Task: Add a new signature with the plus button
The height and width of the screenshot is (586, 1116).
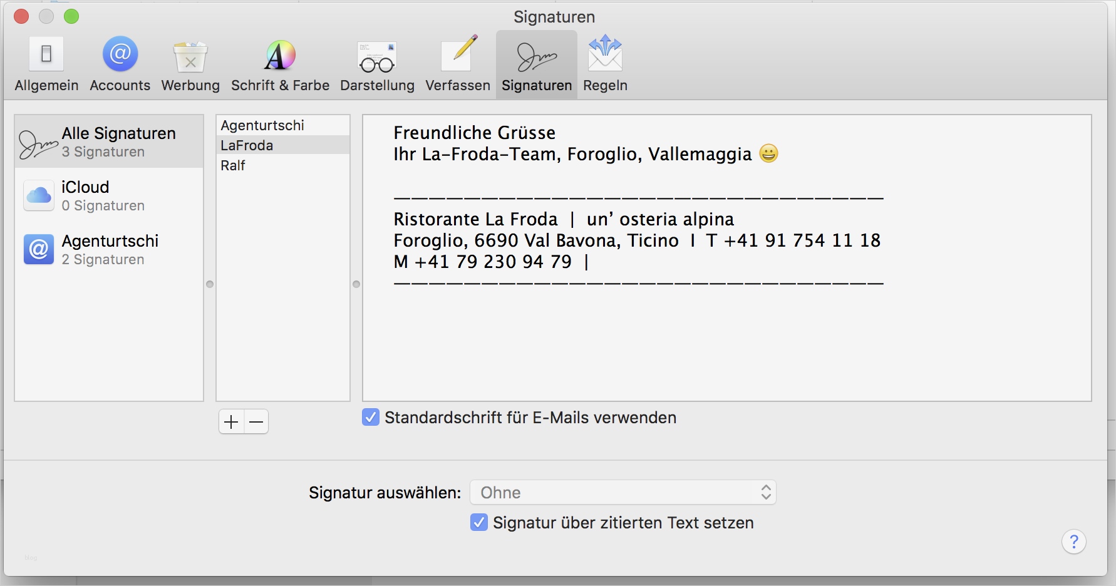Action: pyautogui.click(x=232, y=421)
